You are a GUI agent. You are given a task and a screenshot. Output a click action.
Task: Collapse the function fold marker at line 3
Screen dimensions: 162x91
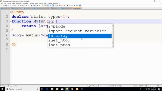tap(11, 21)
